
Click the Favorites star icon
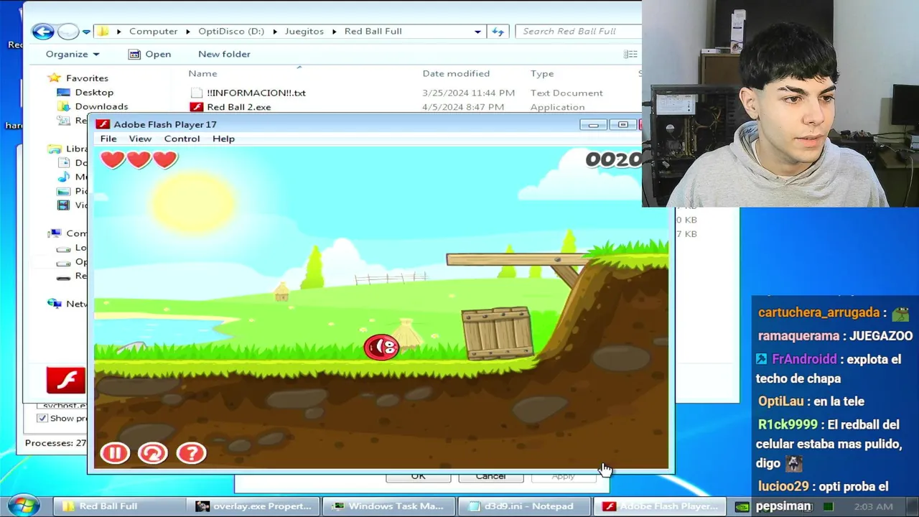click(55, 78)
